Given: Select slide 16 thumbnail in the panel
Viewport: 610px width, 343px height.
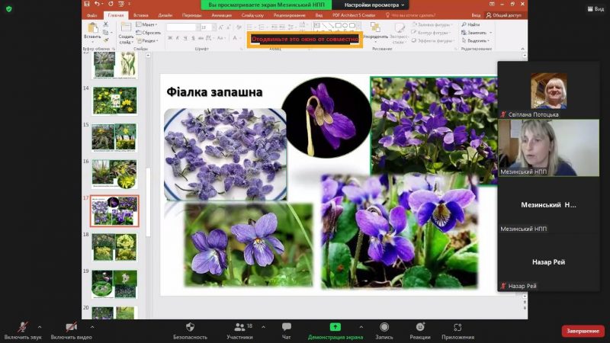Looking at the screenshot, I should click(x=114, y=174).
